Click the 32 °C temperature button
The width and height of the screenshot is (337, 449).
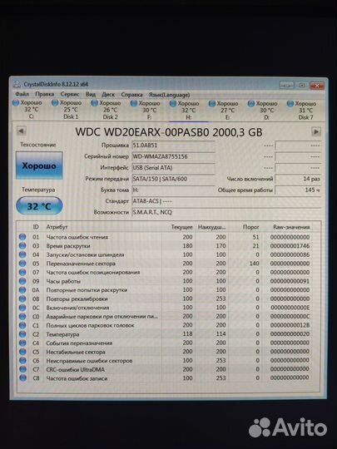pyautogui.click(x=39, y=206)
